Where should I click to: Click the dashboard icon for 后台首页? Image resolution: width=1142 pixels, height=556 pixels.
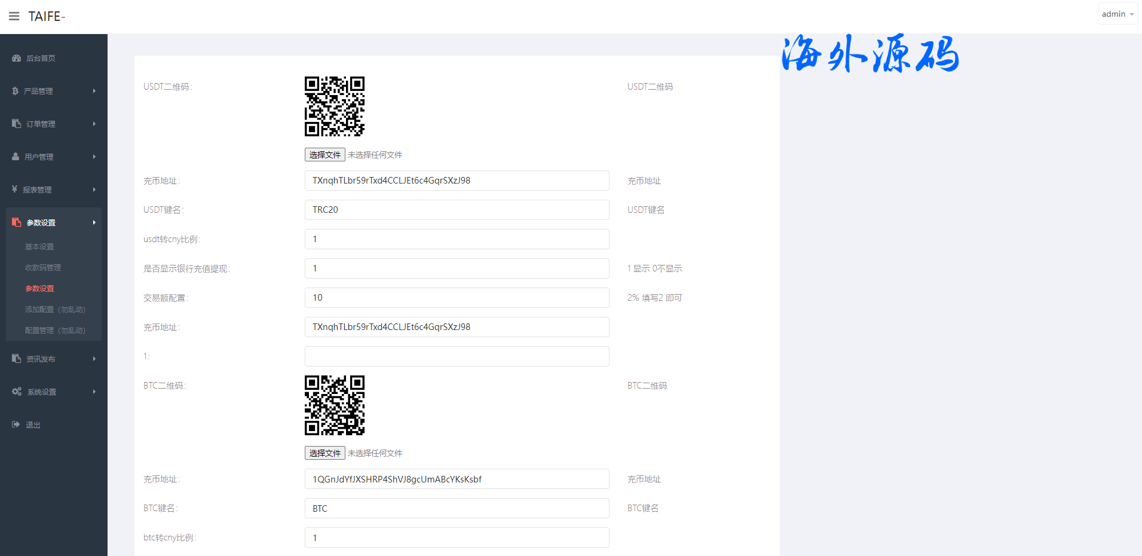tap(16, 58)
